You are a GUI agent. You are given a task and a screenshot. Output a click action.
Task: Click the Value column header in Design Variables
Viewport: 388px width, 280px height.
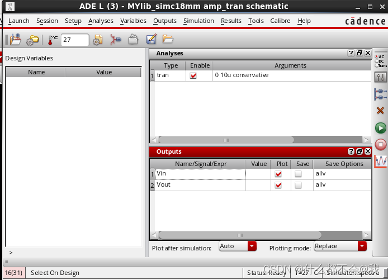103,72
